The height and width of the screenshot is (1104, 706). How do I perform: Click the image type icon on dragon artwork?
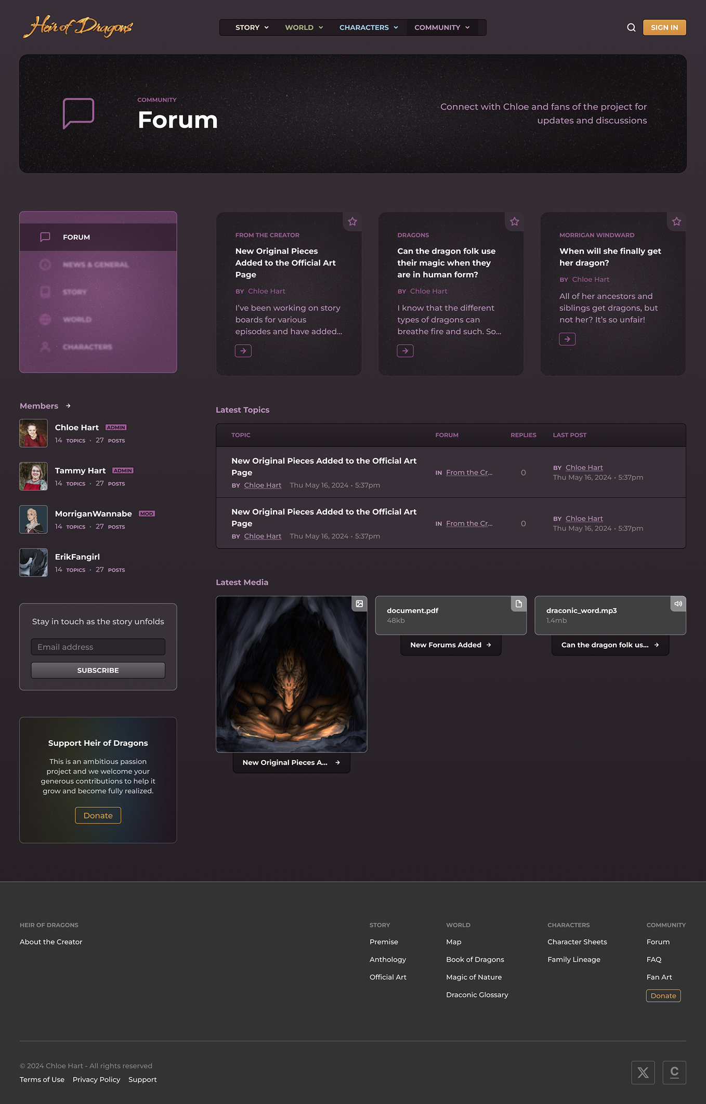pyautogui.click(x=359, y=603)
